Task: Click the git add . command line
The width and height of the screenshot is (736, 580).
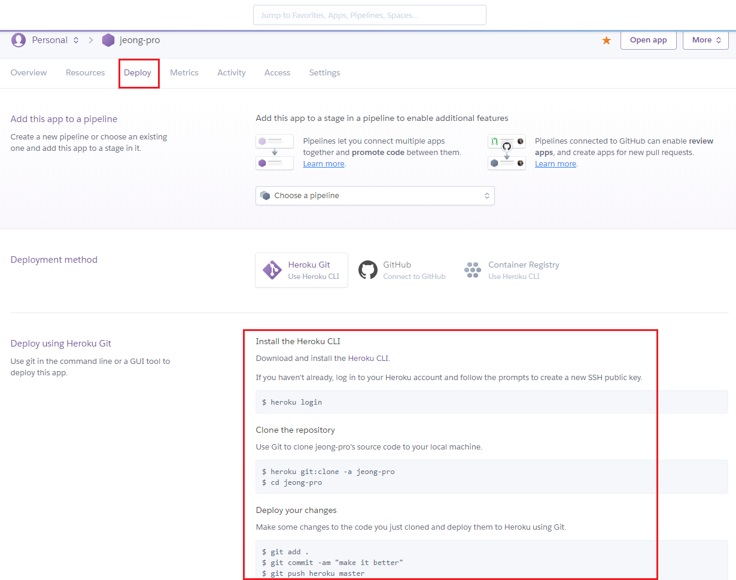Action: tap(285, 552)
